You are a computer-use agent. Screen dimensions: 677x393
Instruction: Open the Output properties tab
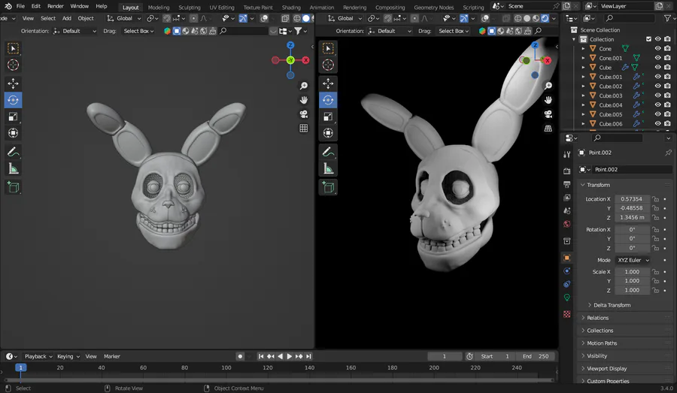(567, 184)
